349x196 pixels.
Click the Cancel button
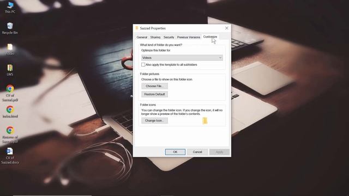pyautogui.click(x=197, y=152)
